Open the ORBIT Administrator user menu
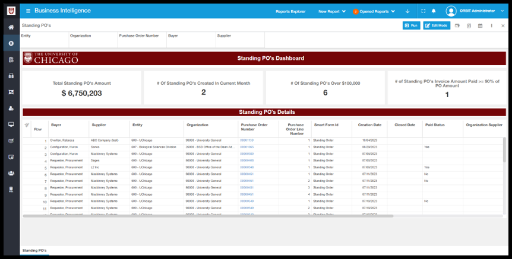 pyautogui.click(x=475, y=11)
